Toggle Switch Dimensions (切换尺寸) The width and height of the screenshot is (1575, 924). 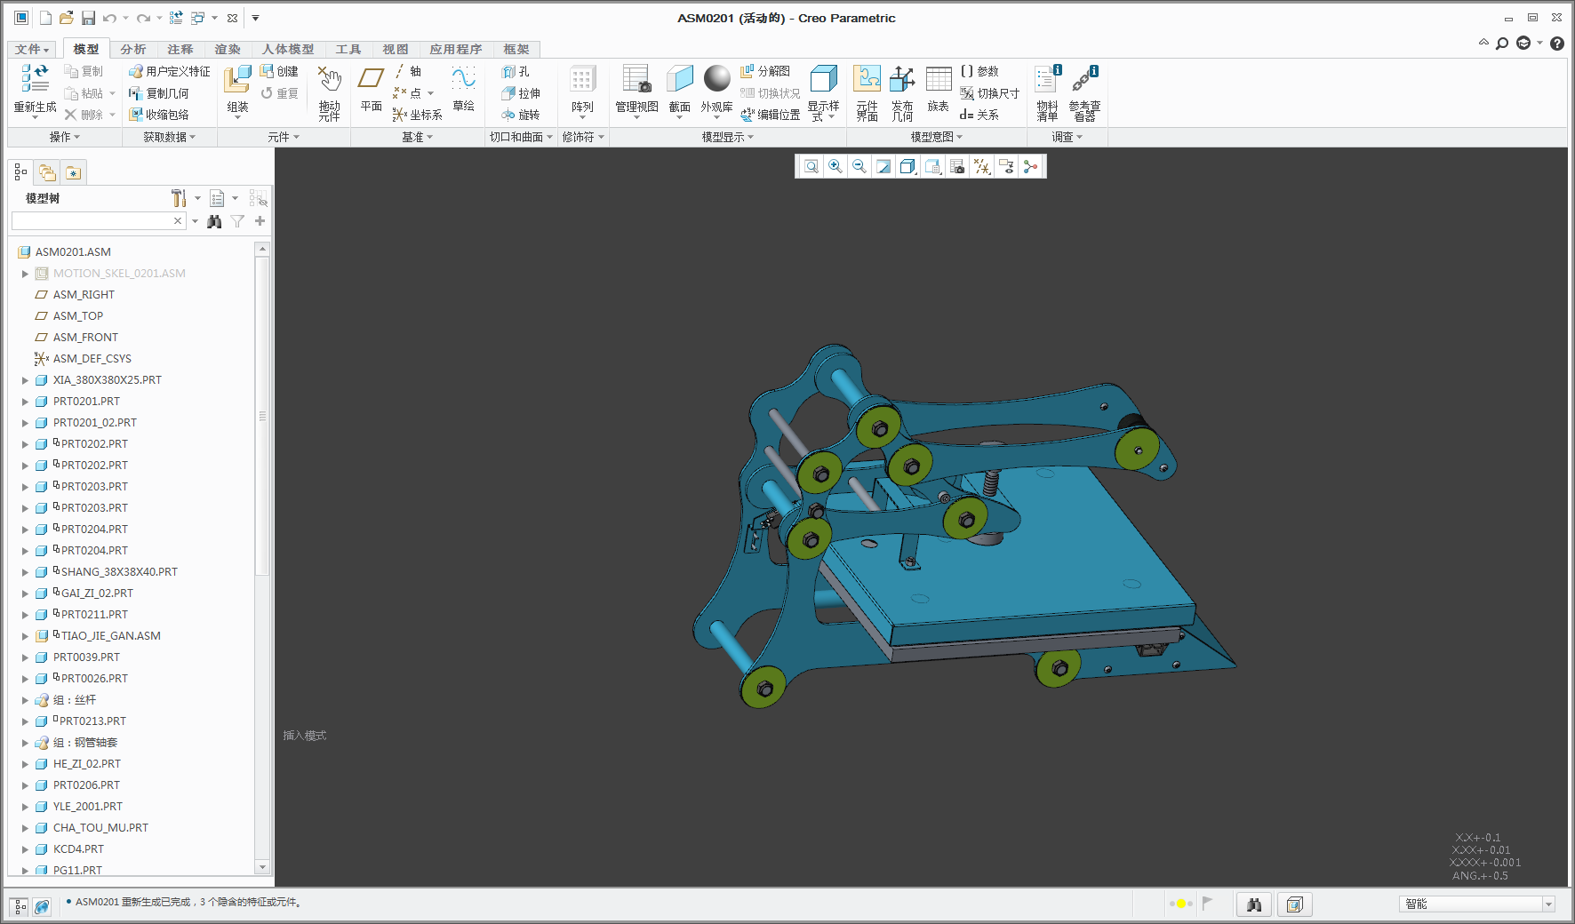click(x=989, y=93)
